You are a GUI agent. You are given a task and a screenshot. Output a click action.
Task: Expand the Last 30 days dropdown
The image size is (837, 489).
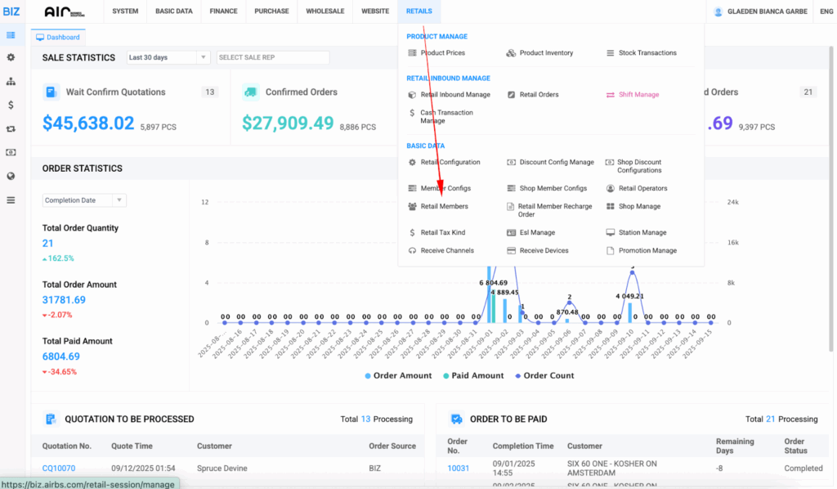(168, 58)
